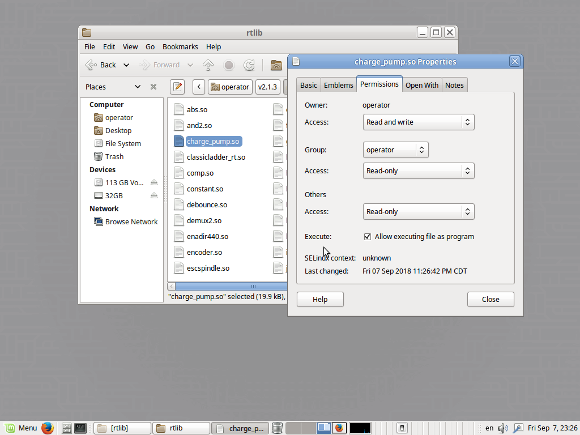This screenshot has height=435, width=580.
Task: Select the comp.so file icon
Action: (x=178, y=173)
